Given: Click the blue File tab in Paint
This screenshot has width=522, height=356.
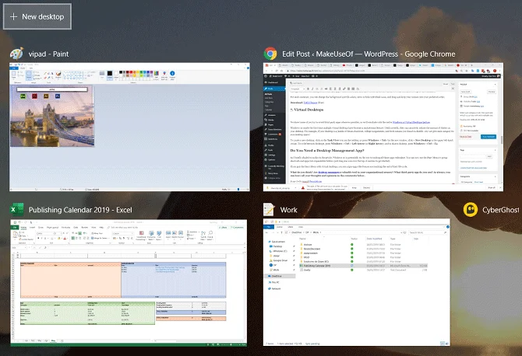Looking at the screenshot, I should point(14,68).
